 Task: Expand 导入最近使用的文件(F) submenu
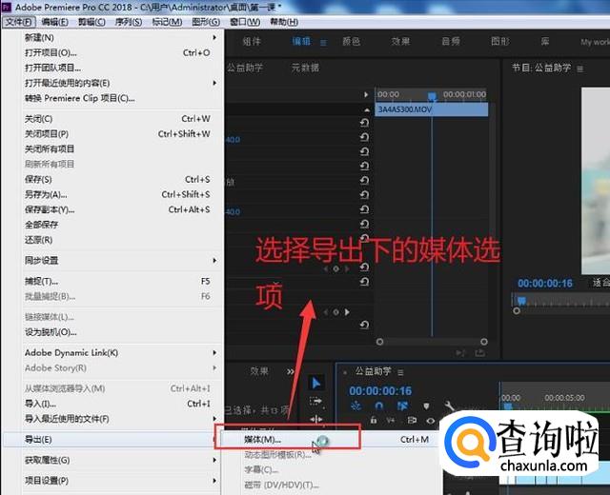[214, 419]
